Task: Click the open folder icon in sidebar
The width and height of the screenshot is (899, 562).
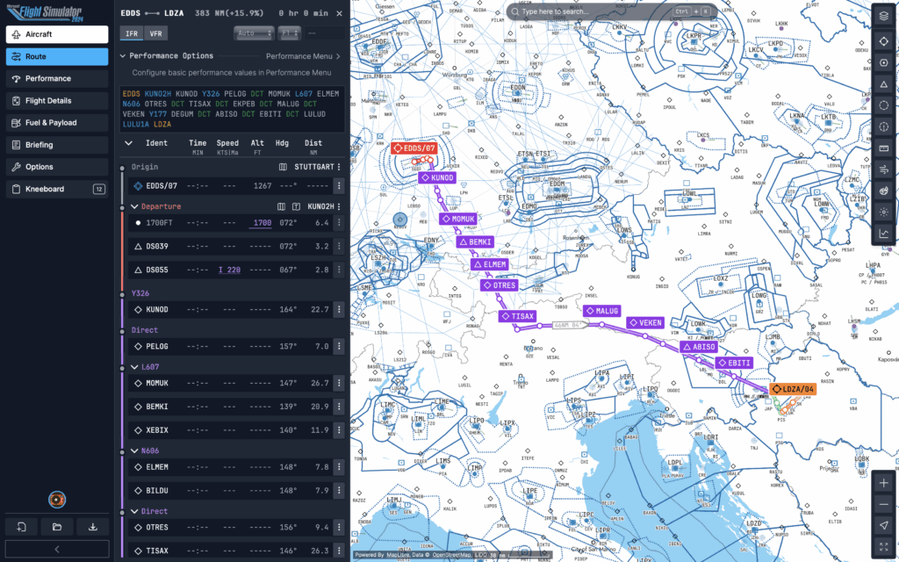Action: coord(57,527)
